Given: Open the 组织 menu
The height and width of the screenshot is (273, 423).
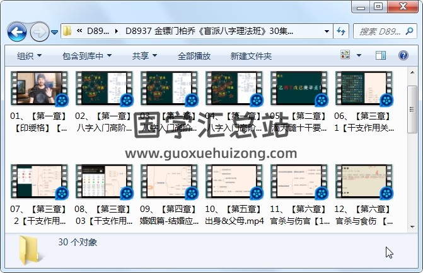Looking at the screenshot, I should (x=29, y=56).
